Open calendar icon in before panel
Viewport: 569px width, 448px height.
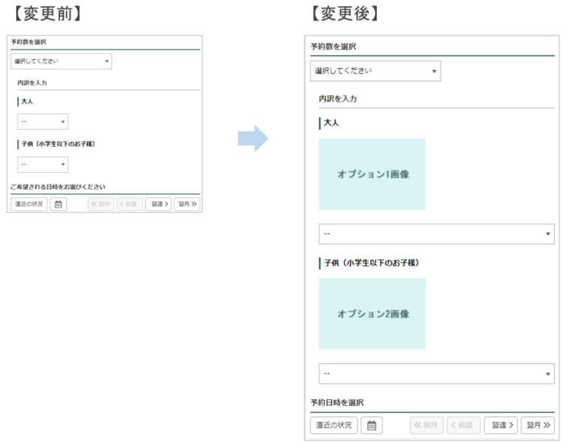[58, 204]
